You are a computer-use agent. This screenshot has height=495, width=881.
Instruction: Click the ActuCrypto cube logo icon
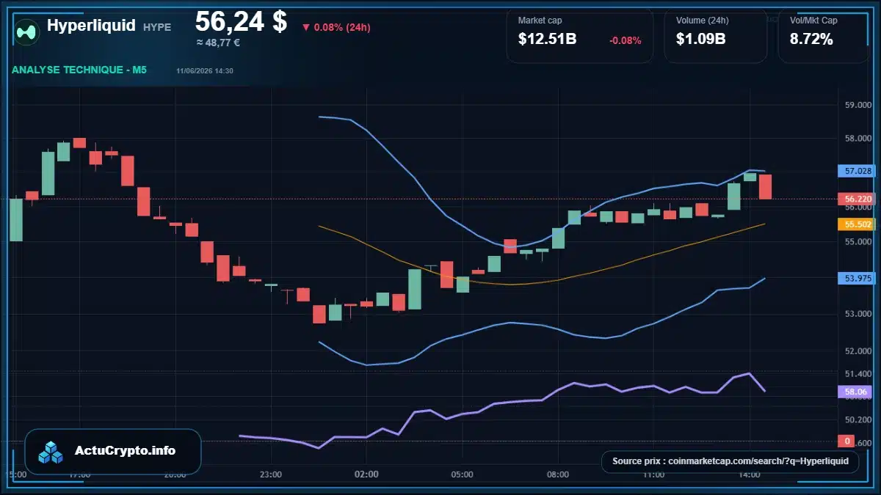click(51, 452)
